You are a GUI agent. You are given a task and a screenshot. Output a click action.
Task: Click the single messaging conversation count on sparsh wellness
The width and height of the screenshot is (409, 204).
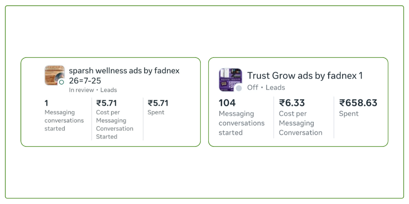click(x=47, y=103)
